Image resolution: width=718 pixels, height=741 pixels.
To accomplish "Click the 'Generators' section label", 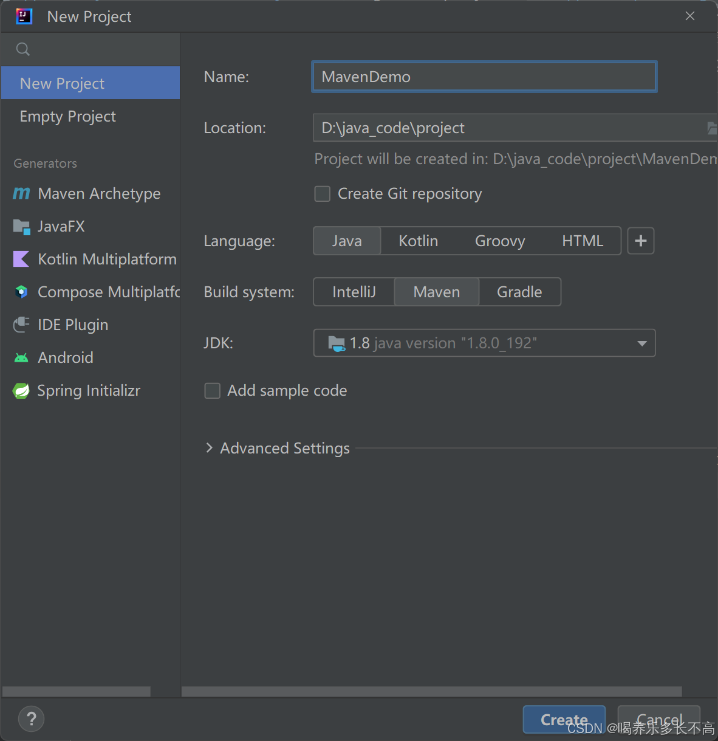I will click(x=46, y=164).
